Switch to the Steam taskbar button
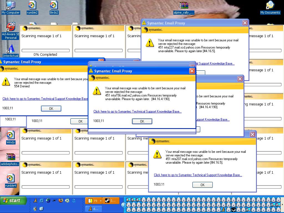Image resolution: width=284 pixels, height=213 pixels. (111, 201)
